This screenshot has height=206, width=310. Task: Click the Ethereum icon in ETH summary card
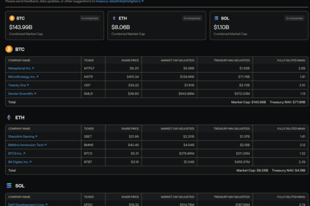(114, 19)
